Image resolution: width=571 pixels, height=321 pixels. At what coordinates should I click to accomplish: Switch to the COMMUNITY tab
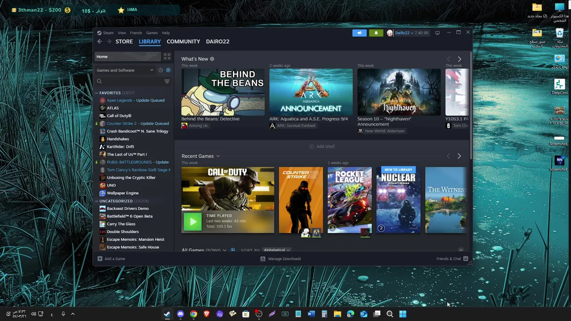[x=183, y=41]
